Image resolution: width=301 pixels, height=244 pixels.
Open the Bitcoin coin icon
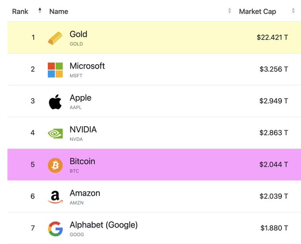(x=55, y=165)
